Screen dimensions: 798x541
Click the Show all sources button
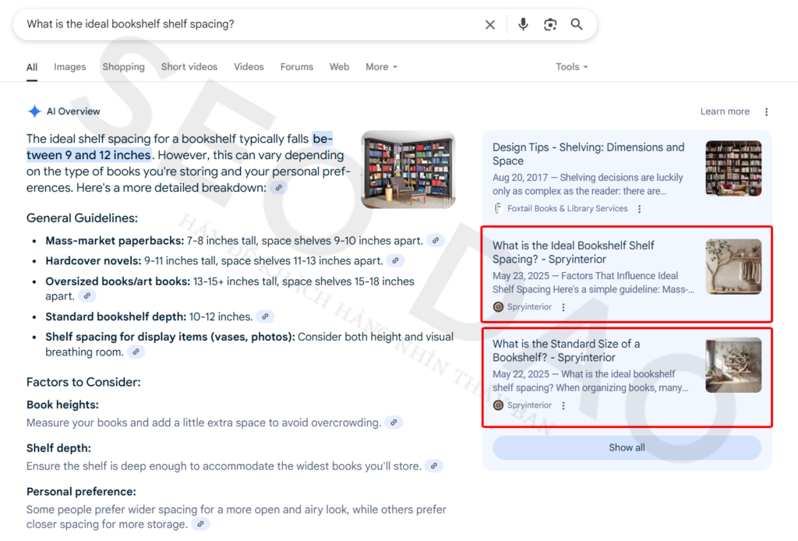point(627,447)
